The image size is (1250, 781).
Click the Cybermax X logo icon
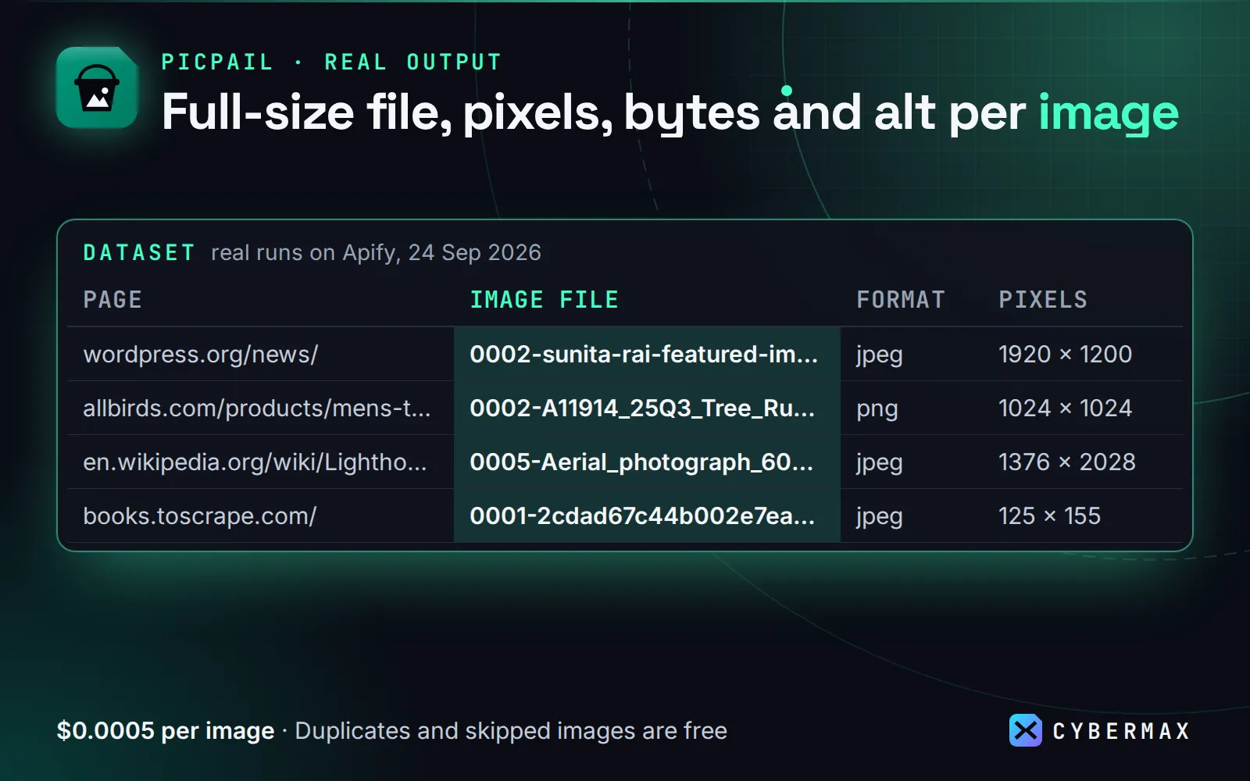point(1025,731)
